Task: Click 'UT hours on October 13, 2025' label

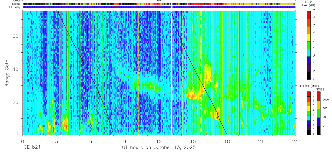Action: click(x=159, y=148)
